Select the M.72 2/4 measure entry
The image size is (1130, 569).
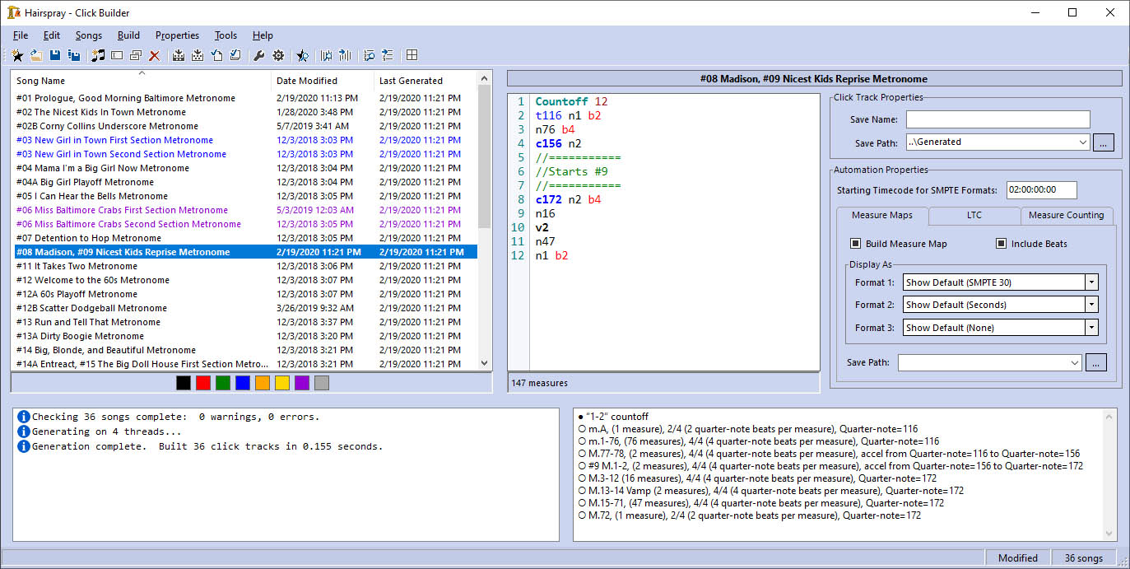pyautogui.click(x=749, y=515)
